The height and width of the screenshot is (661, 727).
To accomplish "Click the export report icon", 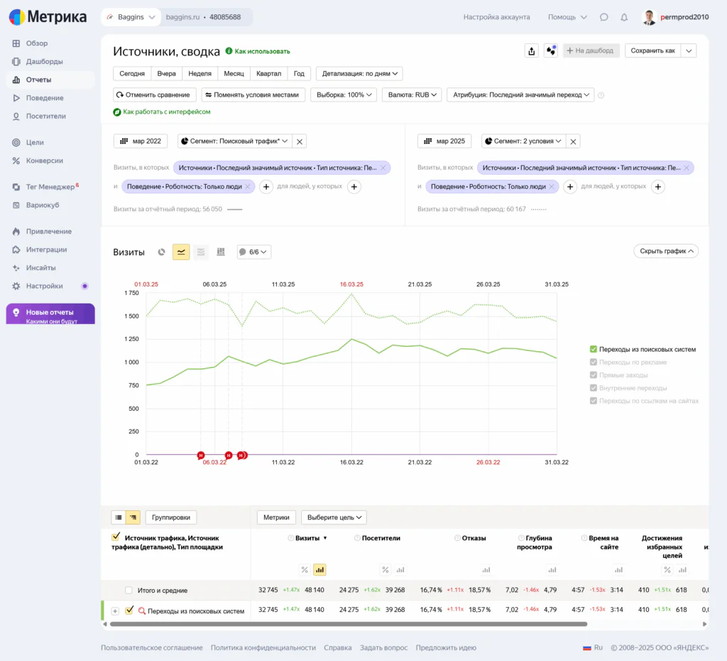I will [x=531, y=50].
